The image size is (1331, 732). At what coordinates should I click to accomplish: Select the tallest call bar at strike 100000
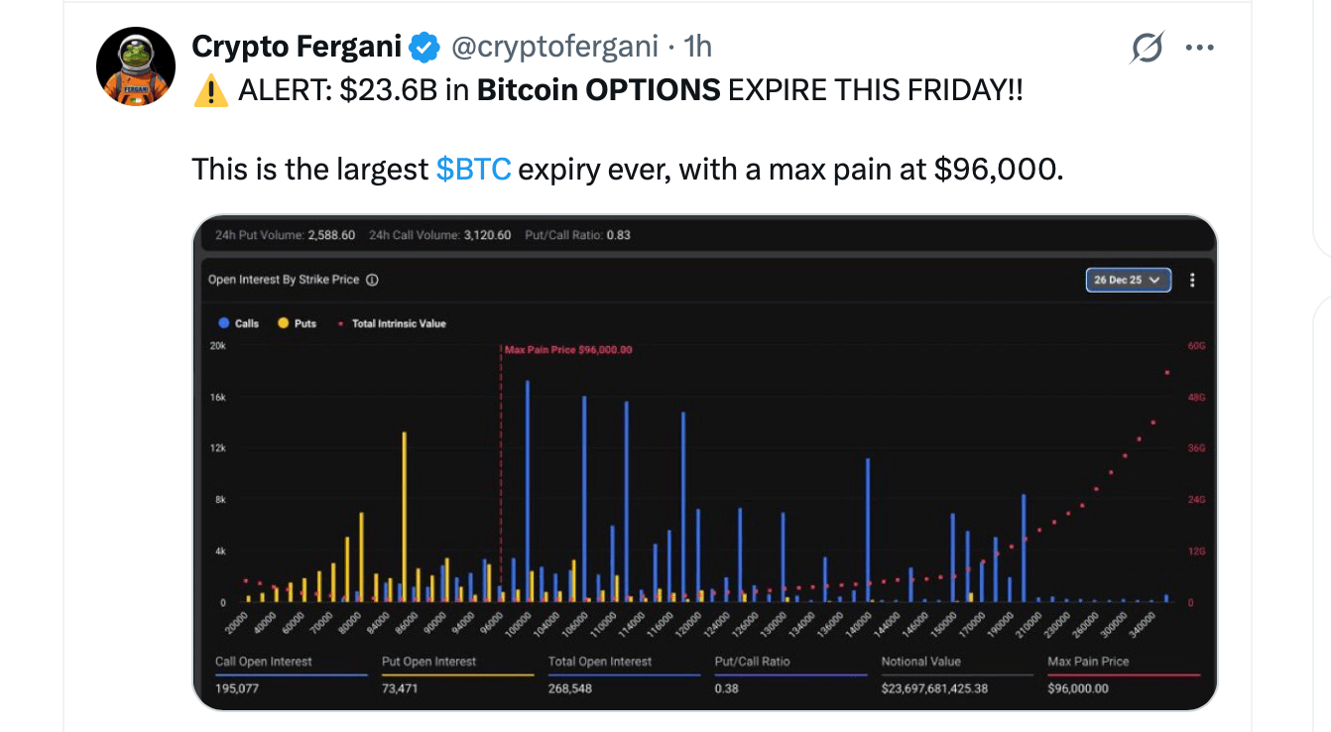click(x=528, y=486)
